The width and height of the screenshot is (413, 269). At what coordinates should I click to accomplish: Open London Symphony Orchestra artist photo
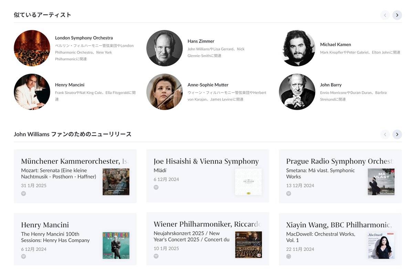pos(32,48)
